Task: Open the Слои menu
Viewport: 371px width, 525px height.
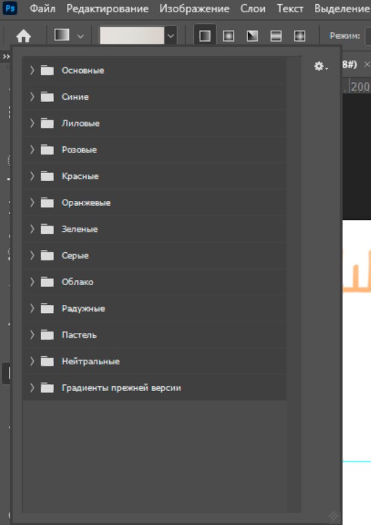Action: (x=253, y=8)
